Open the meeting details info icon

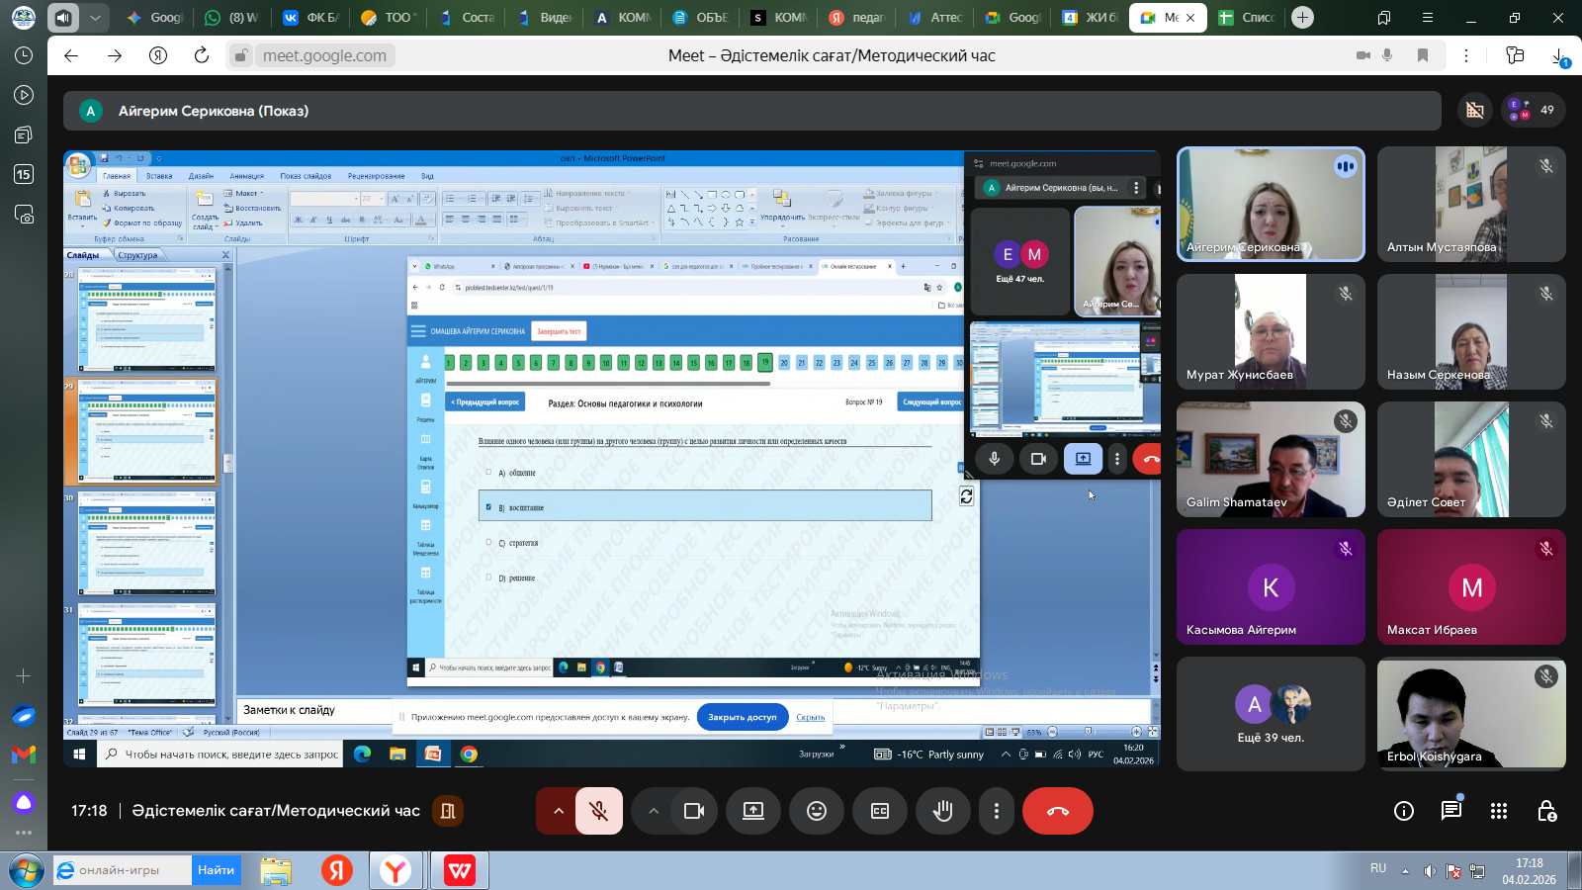pos(1403,811)
